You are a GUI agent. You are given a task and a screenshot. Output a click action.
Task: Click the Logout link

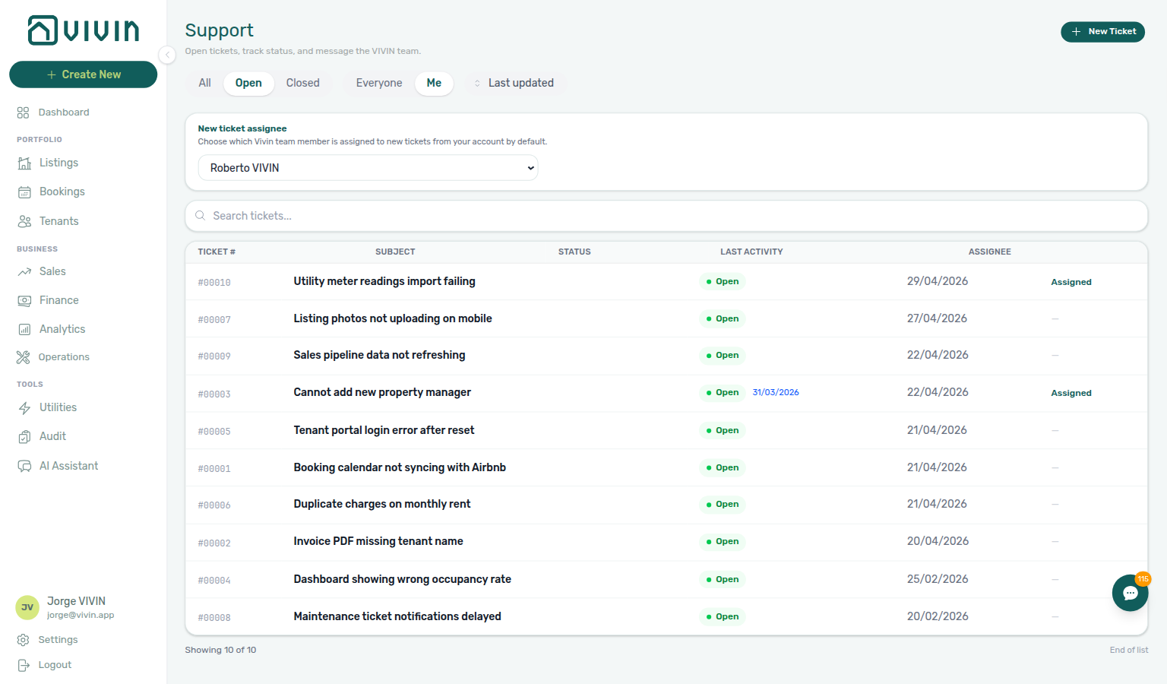pyautogui.click(x=55, y=665)
